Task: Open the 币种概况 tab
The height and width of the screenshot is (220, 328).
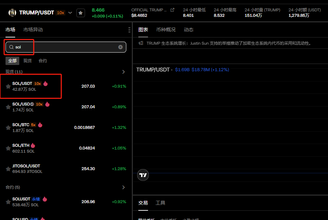Action: [166, 30]
